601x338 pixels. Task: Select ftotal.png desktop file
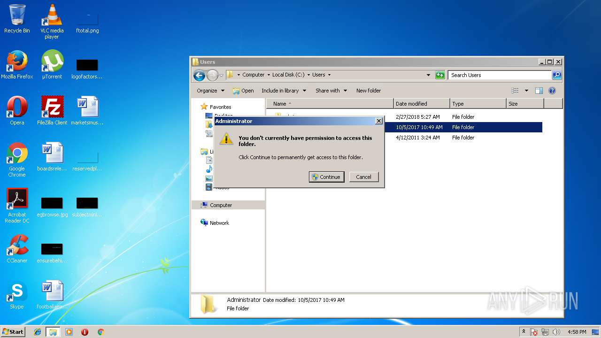tap(87, 23)
